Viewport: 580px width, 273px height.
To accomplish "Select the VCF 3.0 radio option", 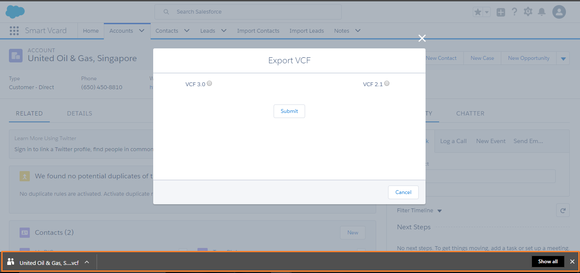I will tap(209, 84).
